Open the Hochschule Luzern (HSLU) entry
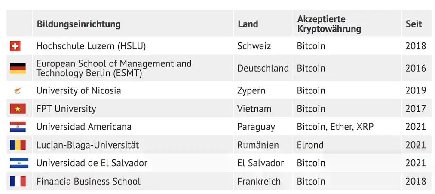The width and height of the screenshot is (435, 194). pos(91,46)
